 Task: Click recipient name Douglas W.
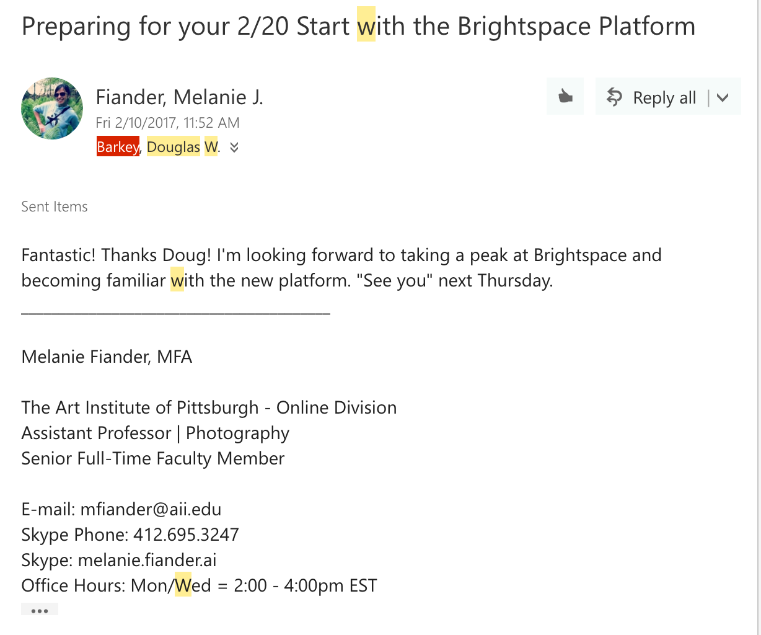(x=183, y=147)
